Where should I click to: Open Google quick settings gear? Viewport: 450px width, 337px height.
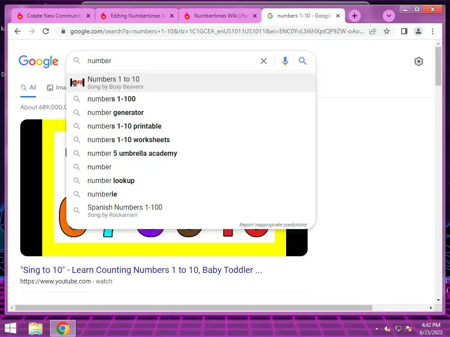pos(419,61)
